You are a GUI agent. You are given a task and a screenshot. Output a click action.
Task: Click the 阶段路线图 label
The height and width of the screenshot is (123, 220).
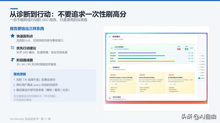click(x=25, y=60)
